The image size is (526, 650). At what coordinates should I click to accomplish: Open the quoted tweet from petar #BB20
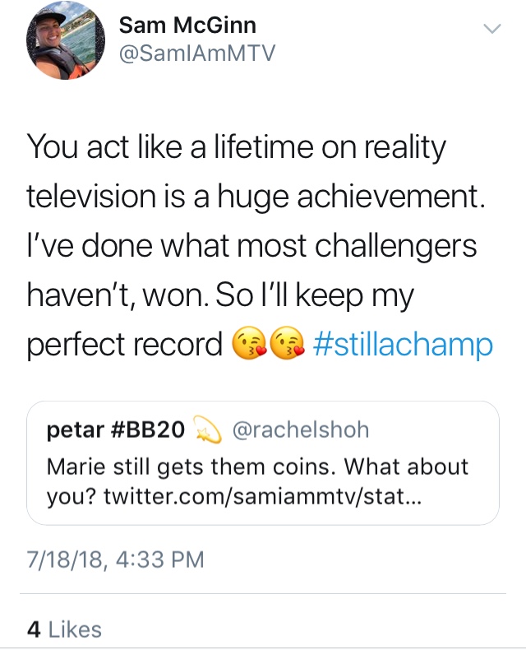pos(262,463)
